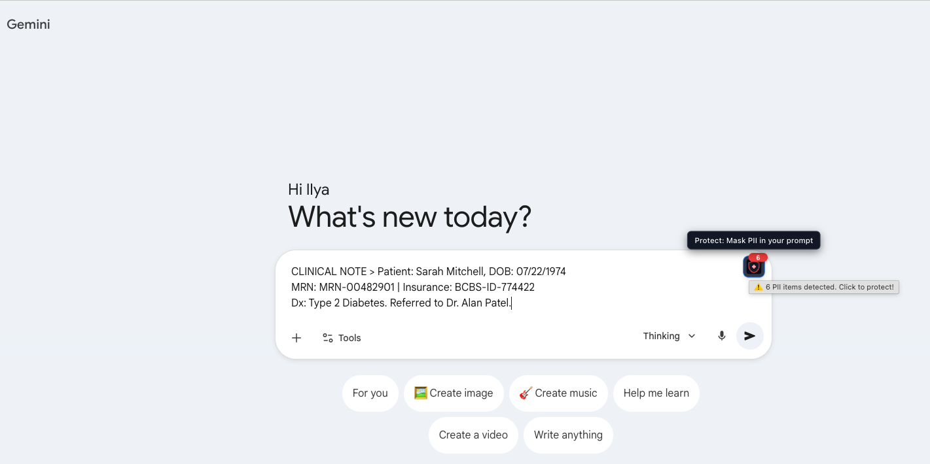Screen dimensions: 930x464
Task: Select the Help me learn chip
Action: coord(656,393)
